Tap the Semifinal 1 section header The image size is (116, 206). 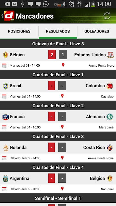[58, 198]
